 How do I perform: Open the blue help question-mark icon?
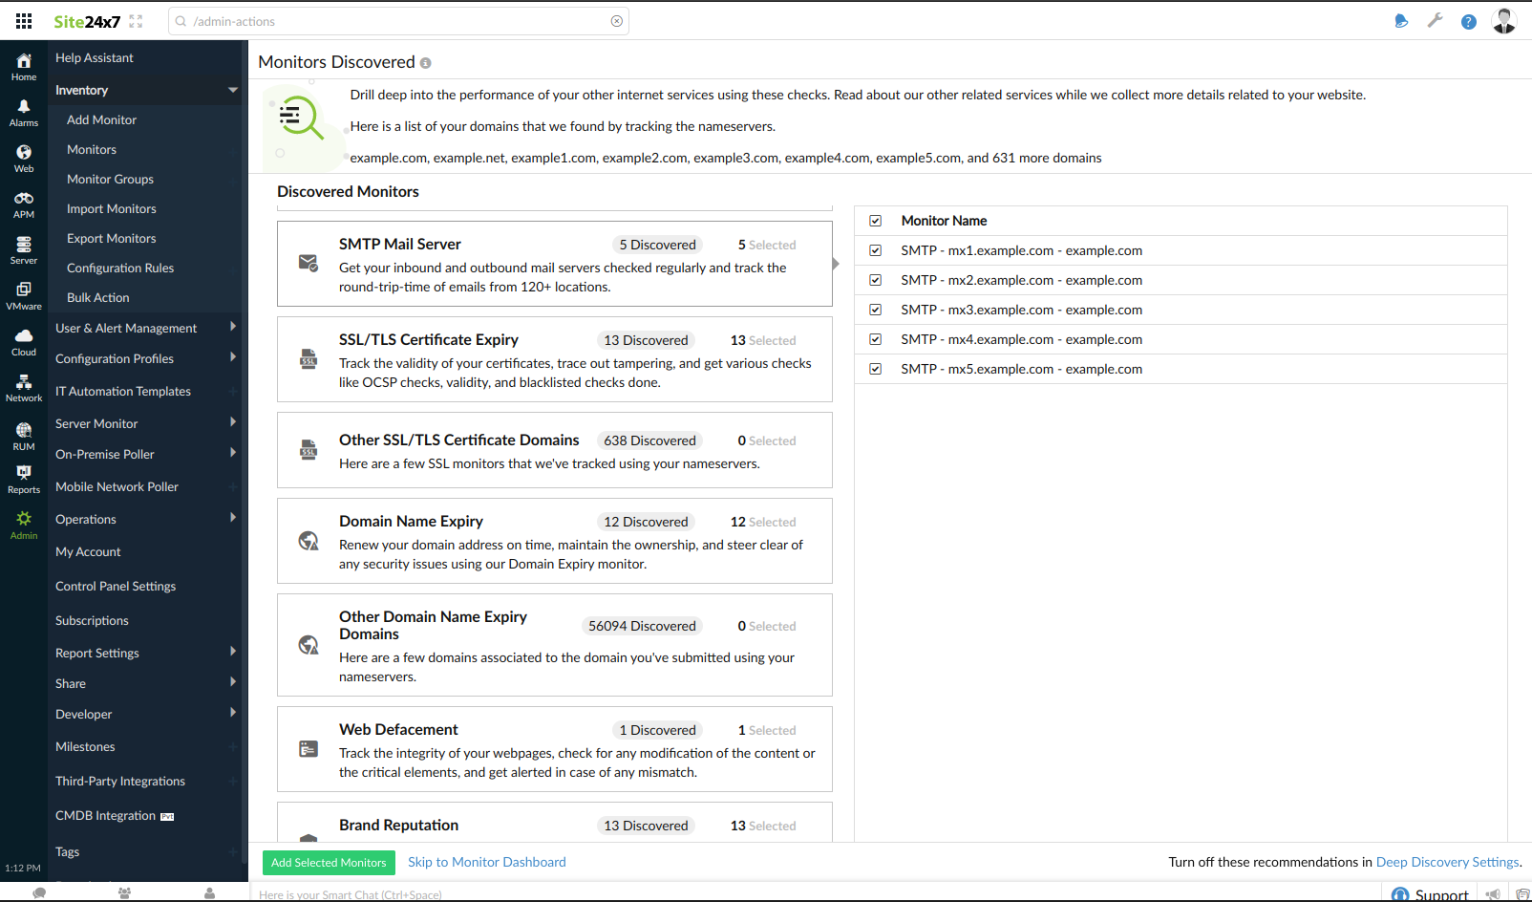[x=1468, y=22]
